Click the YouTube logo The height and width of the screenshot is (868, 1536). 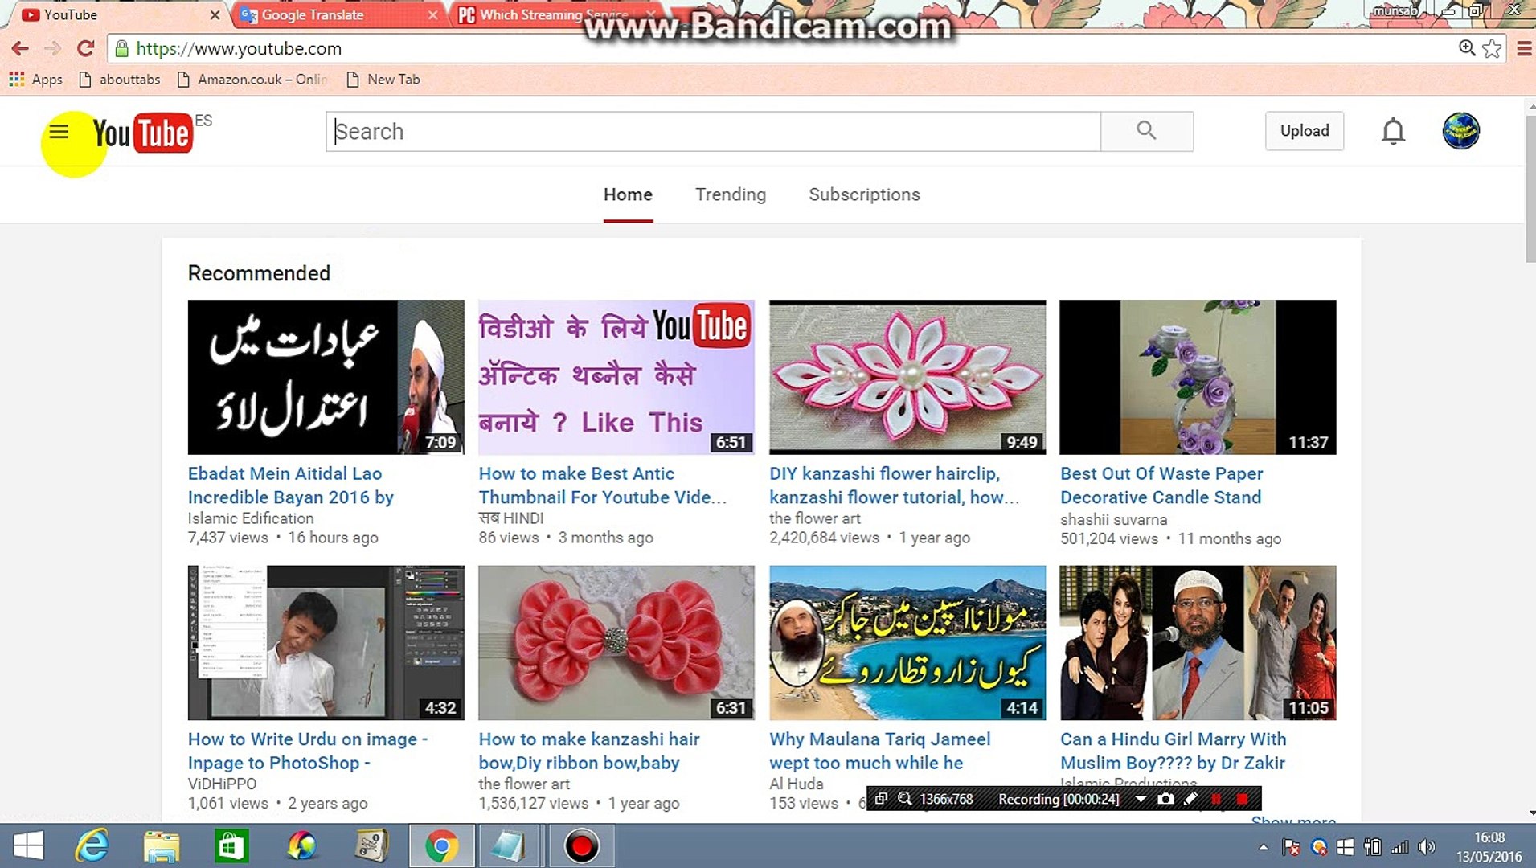[x=142, y=133]
